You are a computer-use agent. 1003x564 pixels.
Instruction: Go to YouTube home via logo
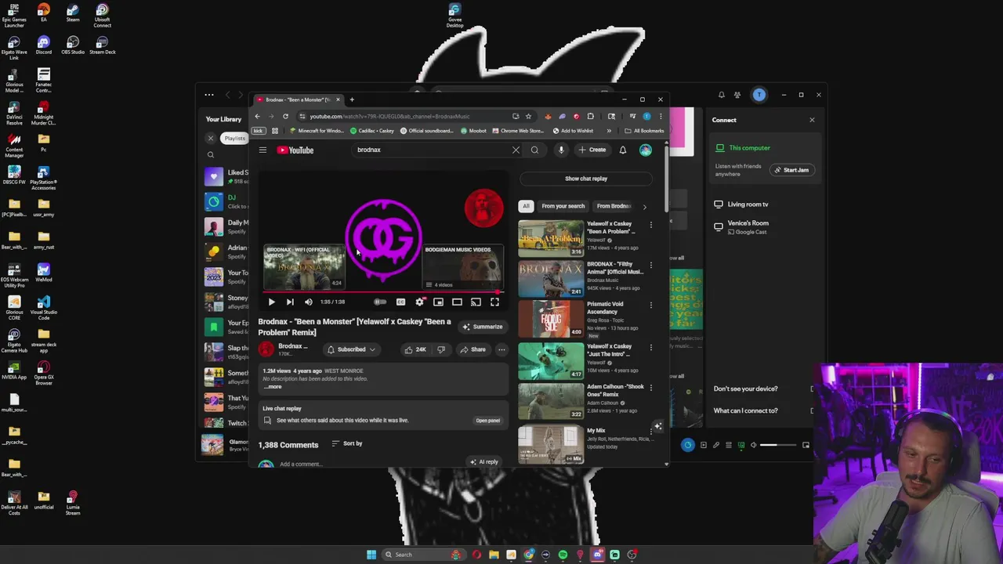coord(295,150)
